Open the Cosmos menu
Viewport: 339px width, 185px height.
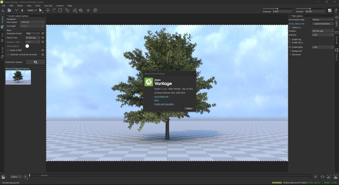coord(60,5)
